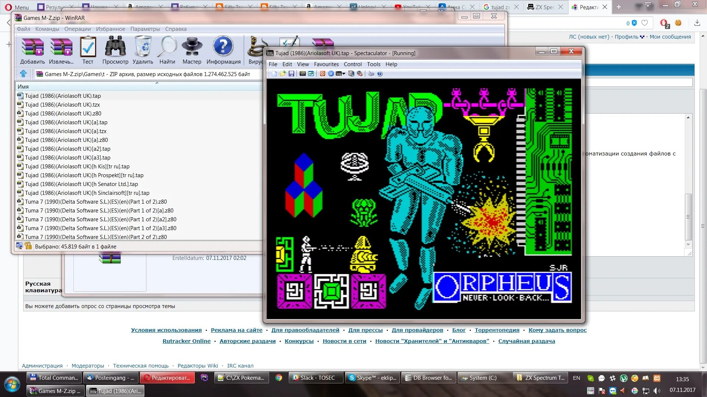Screen dimensions: 707x397
Task: Open Spectaculator Help menu
Action: pos(391,64)
